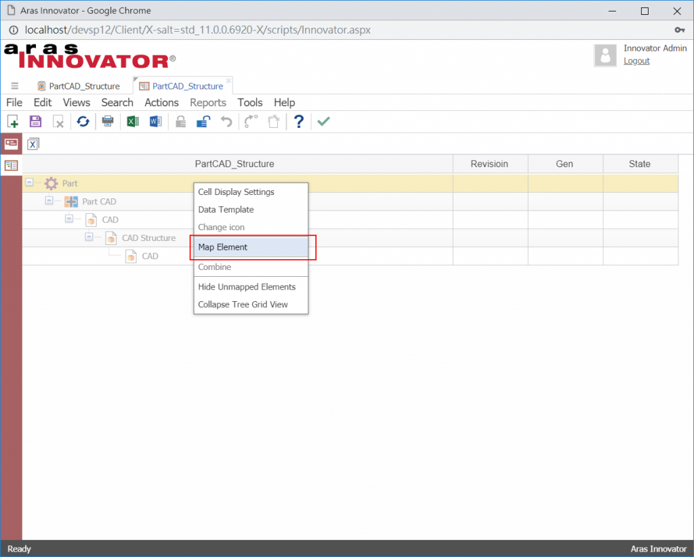Choose Hide Unmapped Elements option
694x557 pixels.
tap(251, 287)
